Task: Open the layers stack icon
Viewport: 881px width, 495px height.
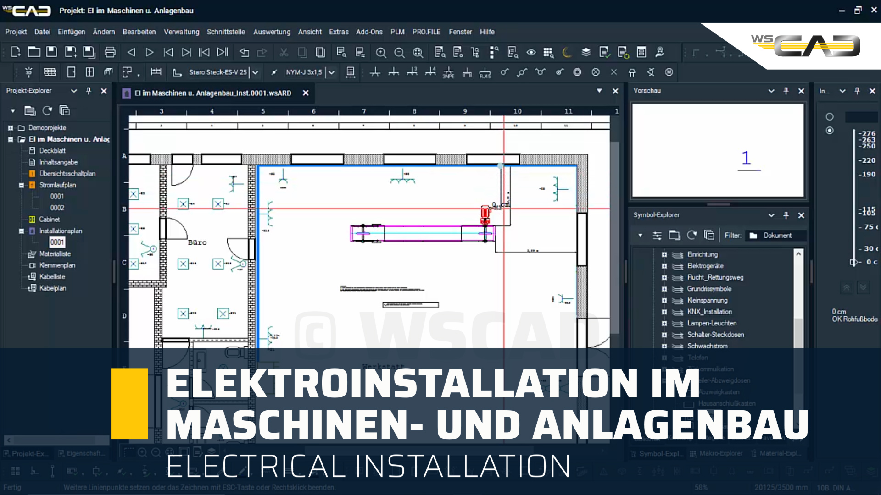Action: pyautogui.click(x=585, y=52)
